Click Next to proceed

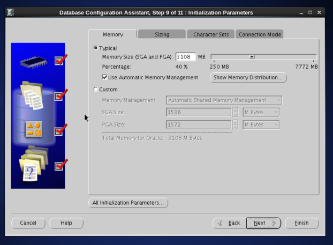pos(263,223)
